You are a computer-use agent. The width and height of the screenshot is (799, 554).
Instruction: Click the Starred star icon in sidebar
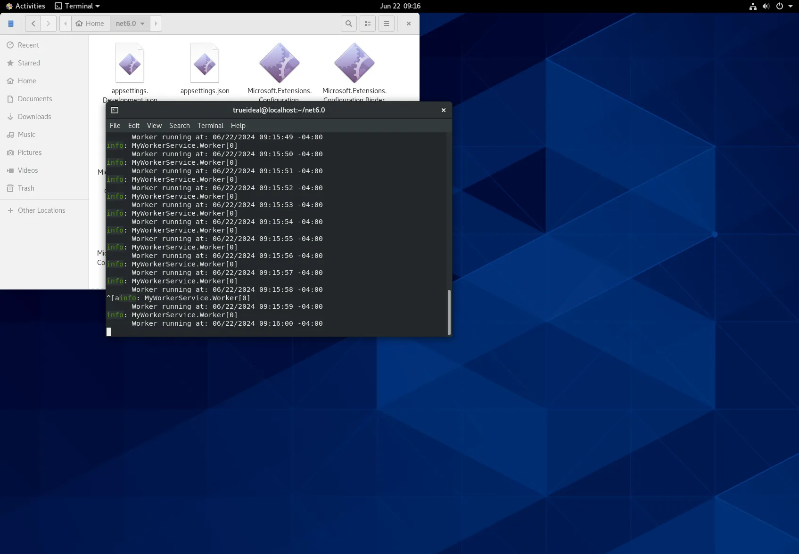[x=10, y=63]
